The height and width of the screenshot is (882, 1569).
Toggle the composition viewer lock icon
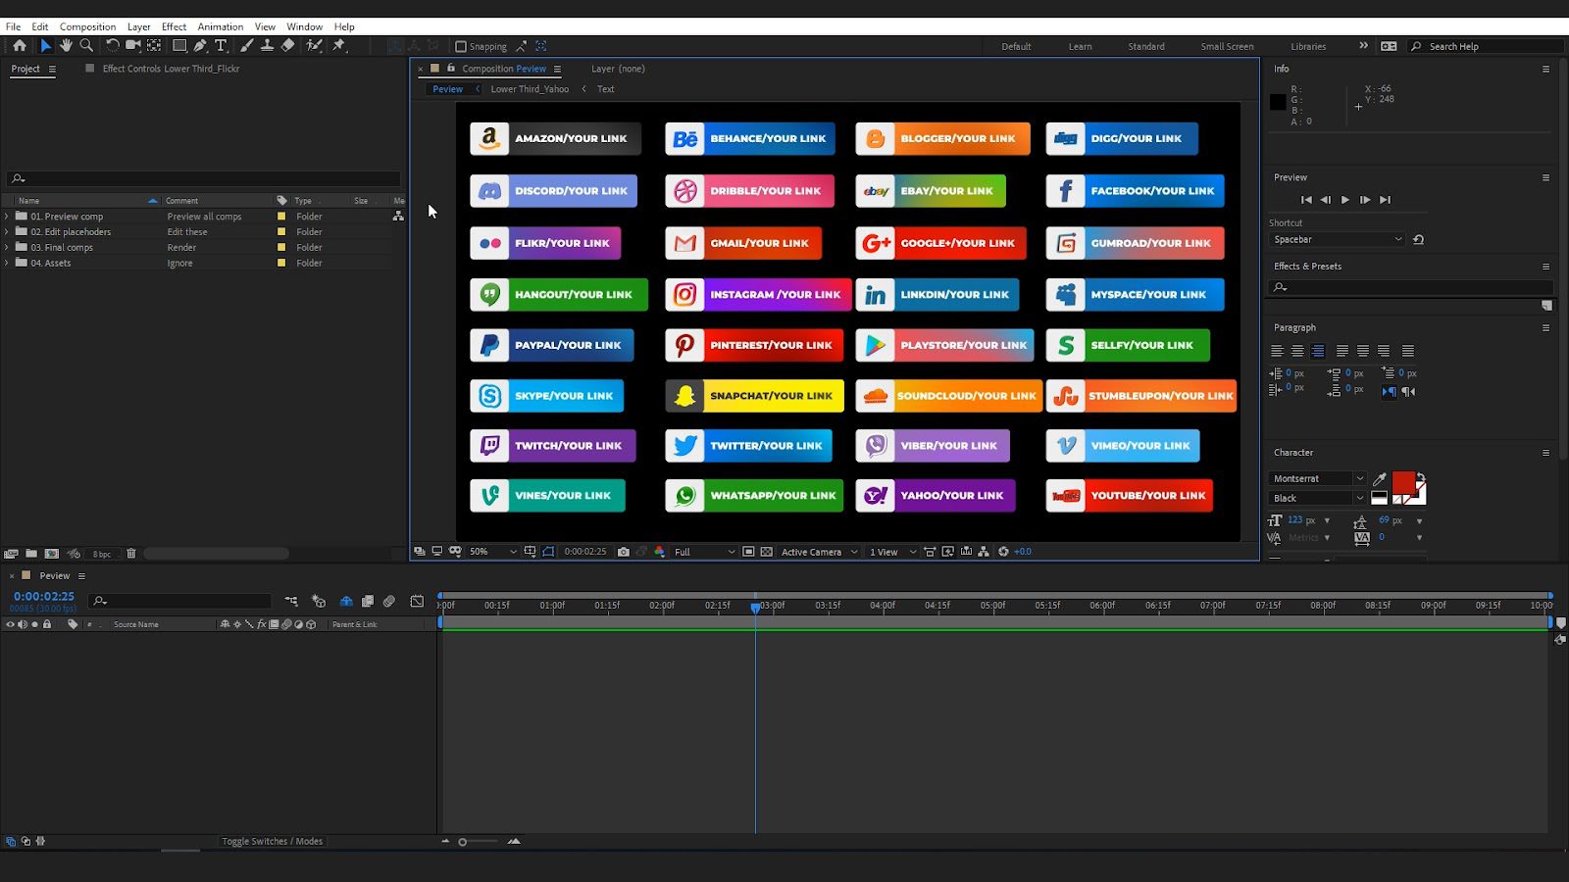451,69
